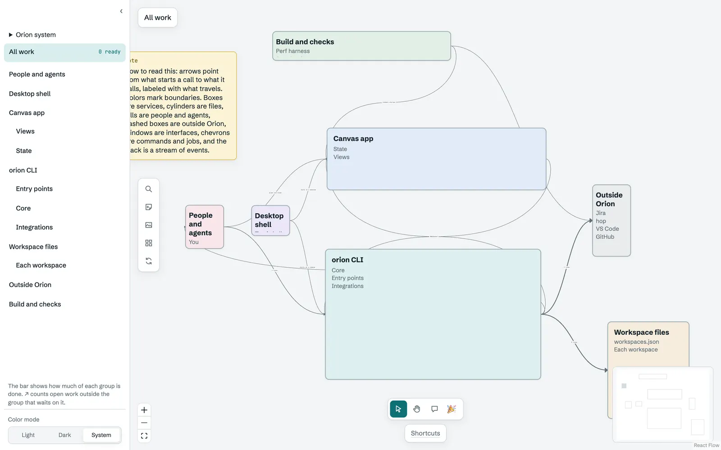Viewport: 721px width, 450px height.
Task: Add a sticky note with the note-plus icon
Action: coord(149,207)
